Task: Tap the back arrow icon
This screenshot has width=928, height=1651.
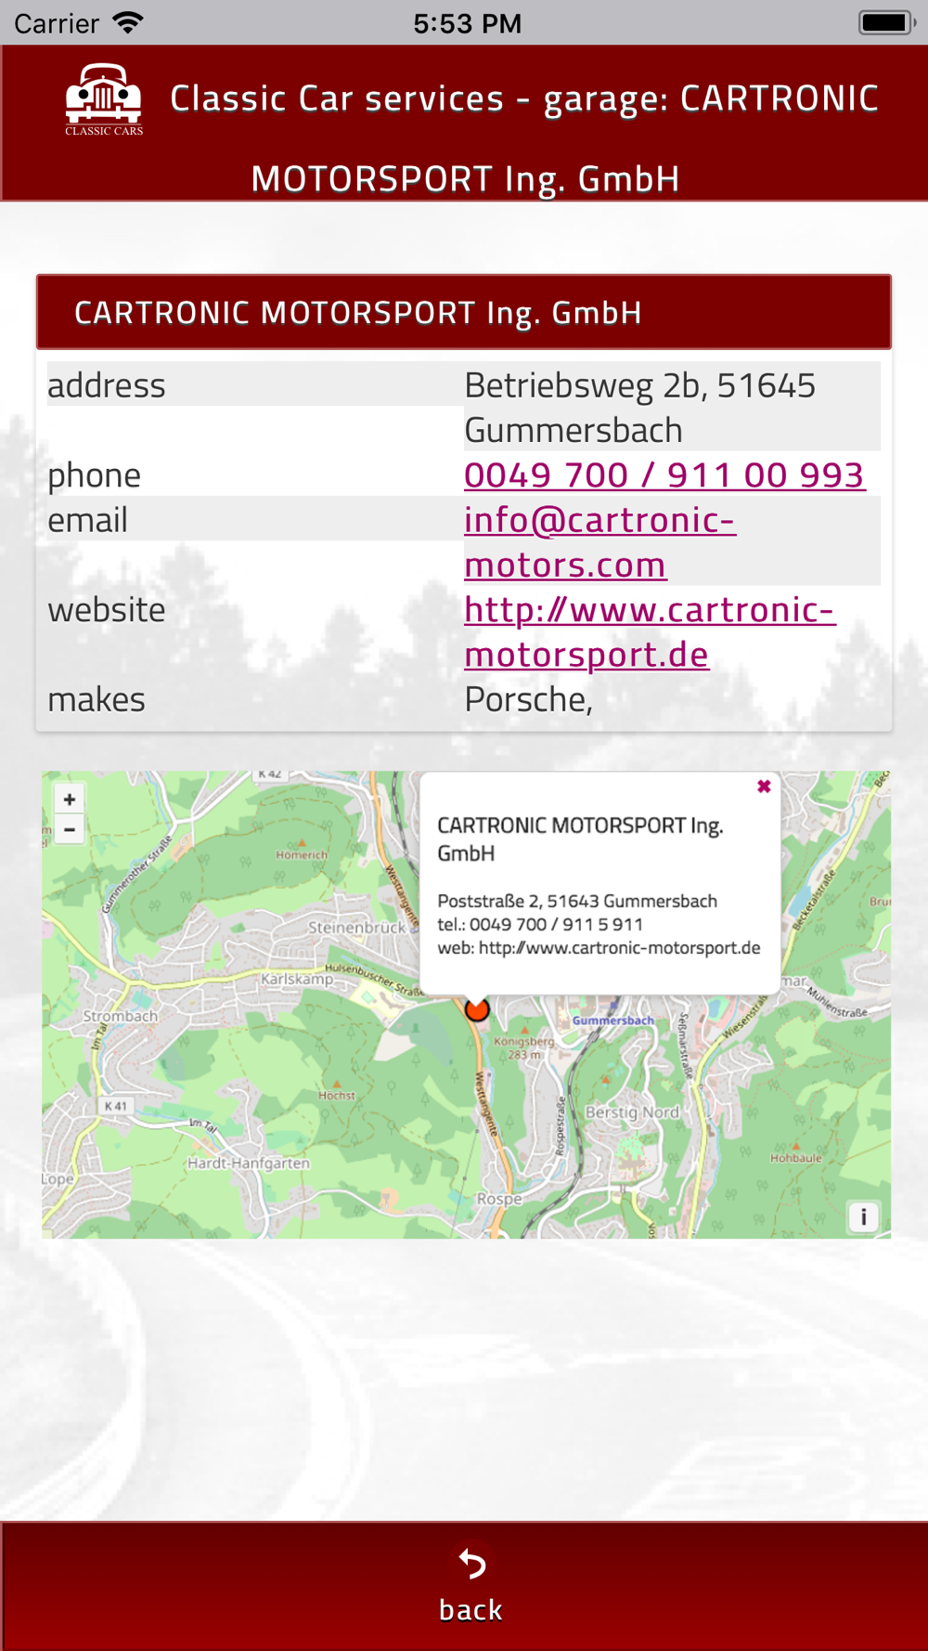Action: [471, 1564]
